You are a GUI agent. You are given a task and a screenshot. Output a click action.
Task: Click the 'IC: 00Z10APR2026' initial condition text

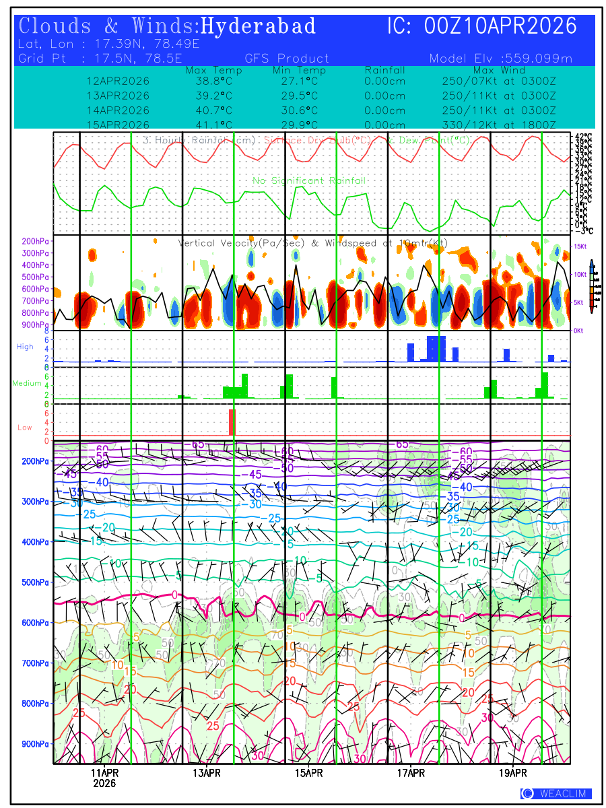click(x=482, y=26)
